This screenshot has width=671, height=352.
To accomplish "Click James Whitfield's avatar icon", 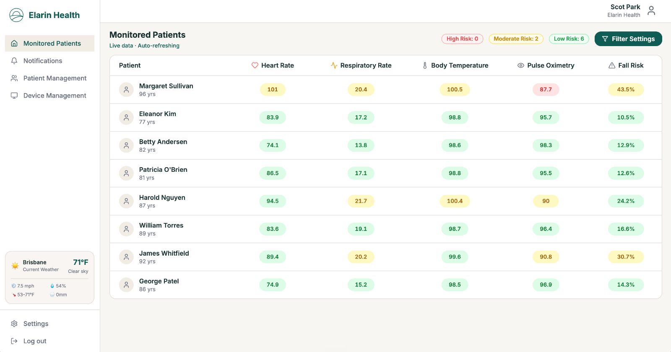I will coord(126,257).
